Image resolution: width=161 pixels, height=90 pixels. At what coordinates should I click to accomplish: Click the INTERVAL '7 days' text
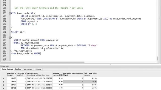point(87,45)
